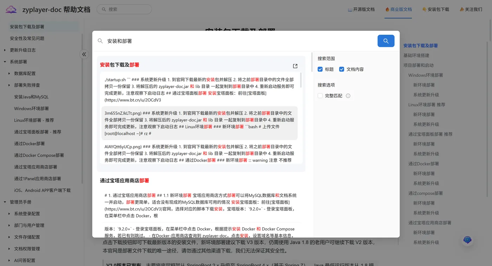The width and height of the screenshot is (492, 266).
Task: Open iOS、Android APP客户端下载 in the sidebar
Action: (x=43, y=190)
